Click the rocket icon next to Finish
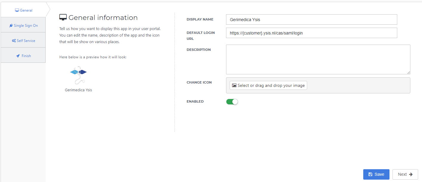 [x=18, y=56]
